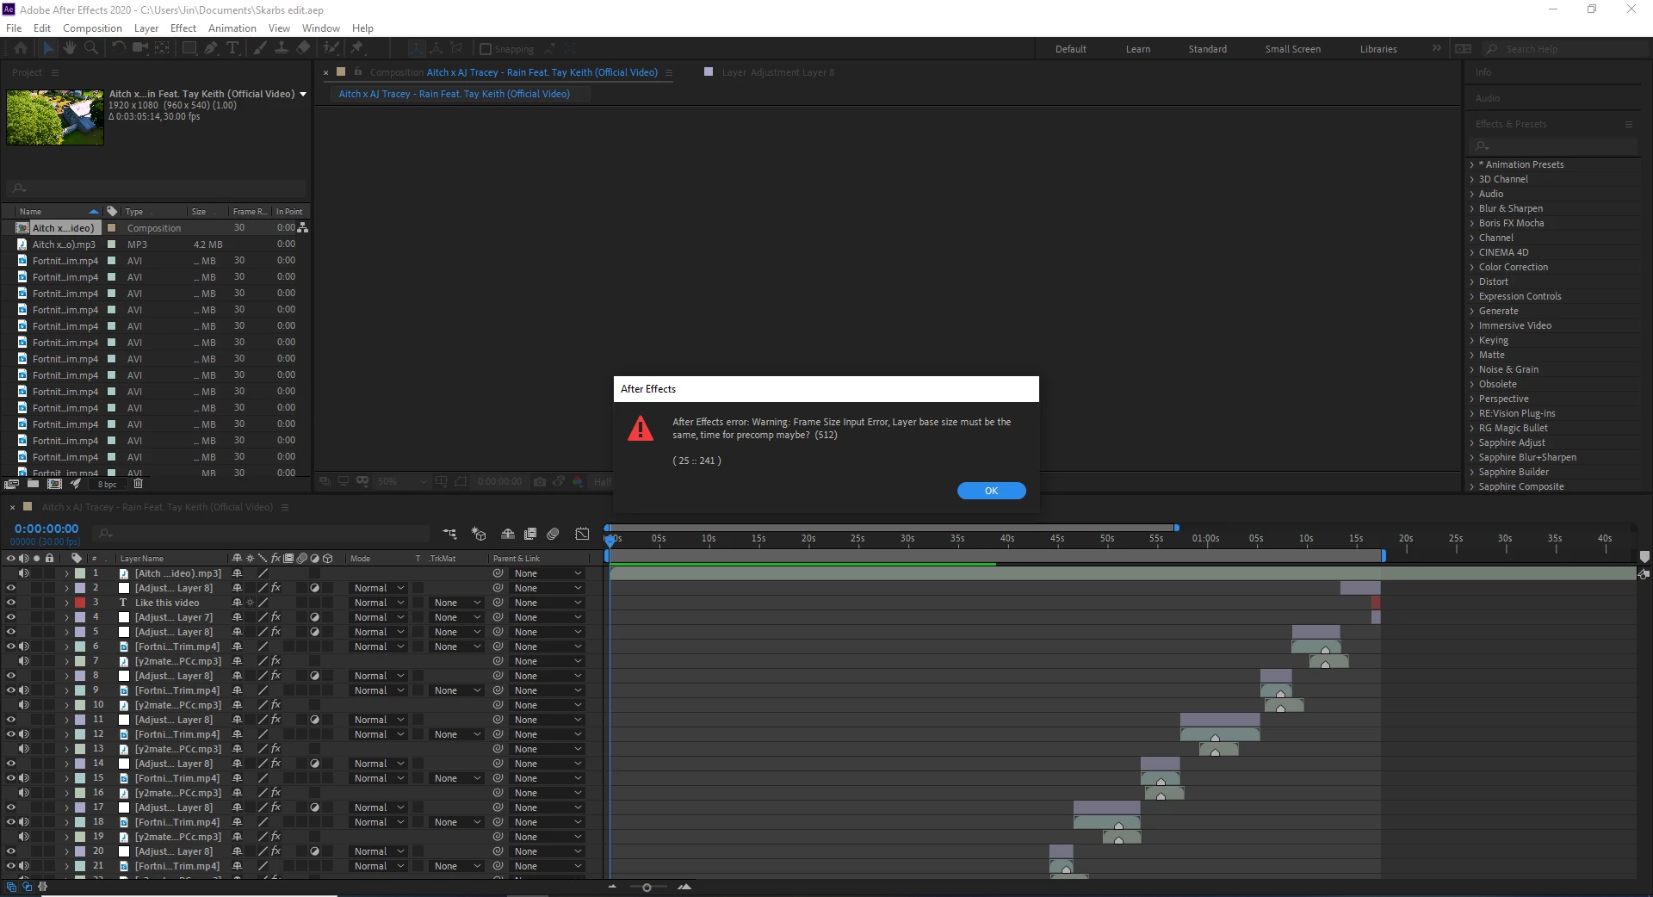Open the Composition Mini-Flowchart in timeline
Image resolution: width=1653 pixels, height=897 pixels.
(449, 534)
